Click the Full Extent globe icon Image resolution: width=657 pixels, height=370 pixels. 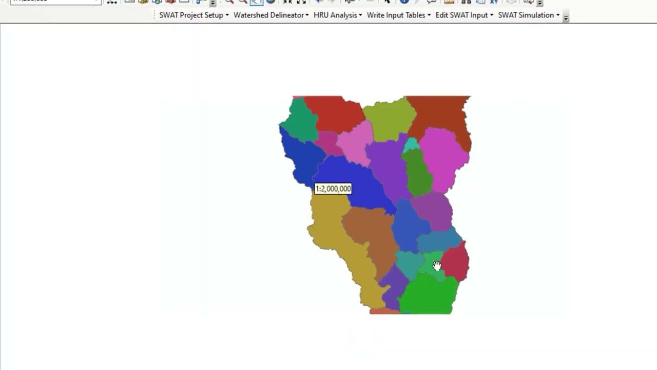pyautogui.click(x=270, y=2)
